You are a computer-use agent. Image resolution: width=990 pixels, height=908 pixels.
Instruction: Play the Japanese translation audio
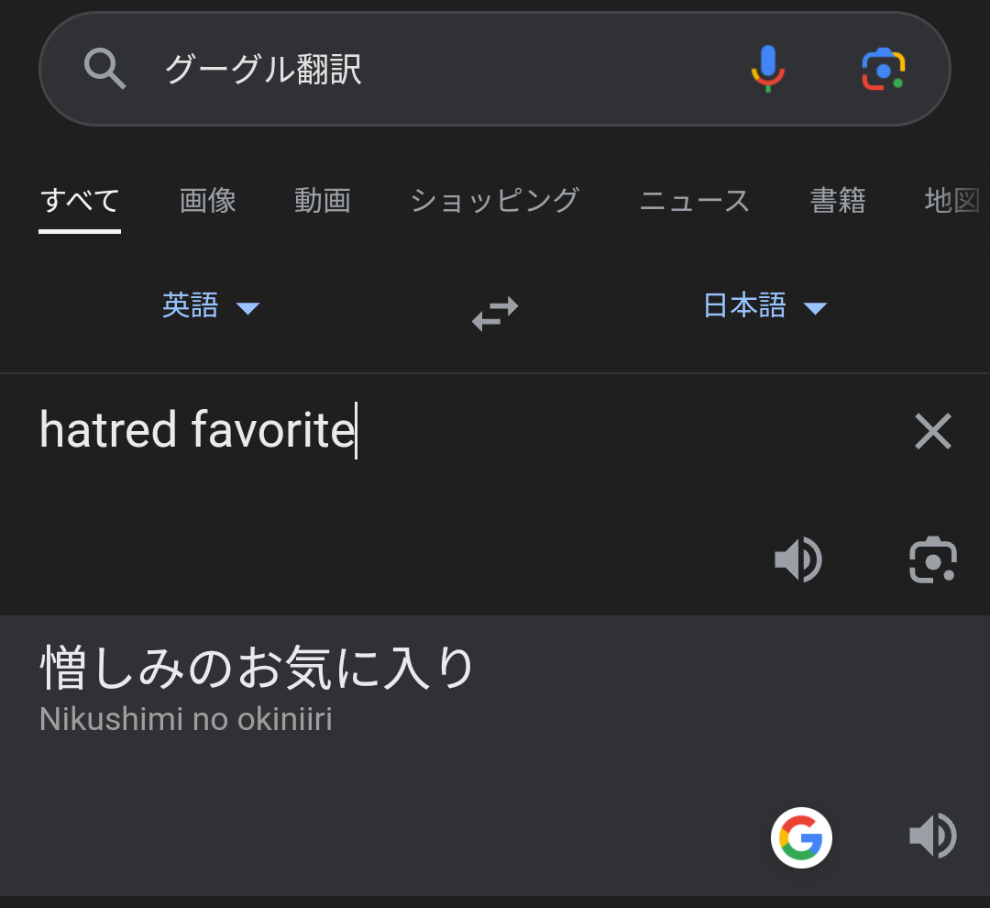[933, 836]
